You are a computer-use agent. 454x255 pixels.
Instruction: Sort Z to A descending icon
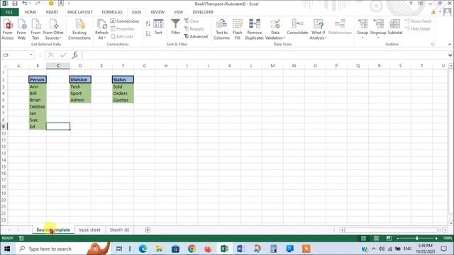[148, 33]
